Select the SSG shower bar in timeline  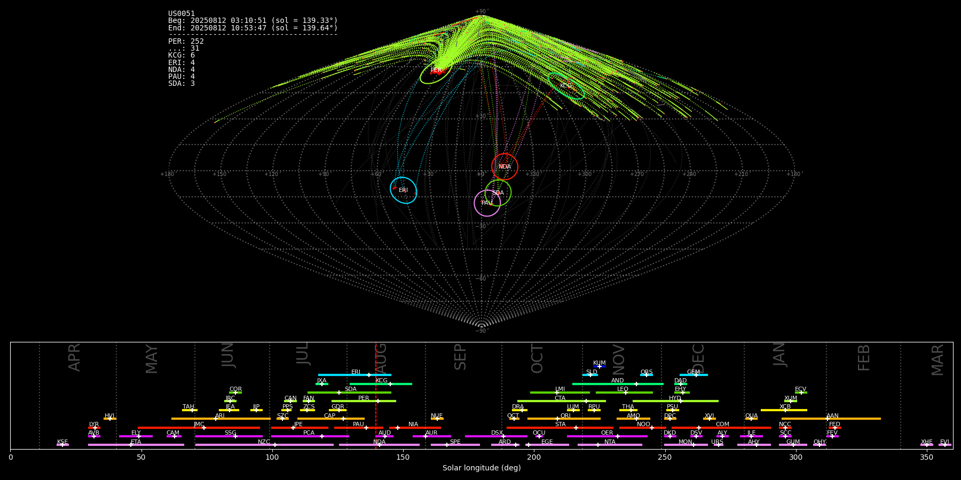[229, 436]
